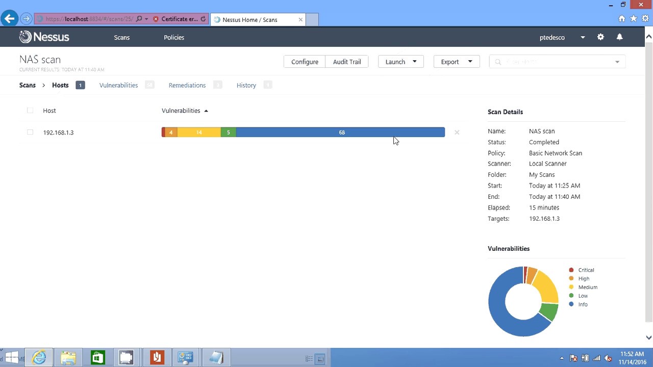The height and width of the screenshot is (367, 653).
Task: Click the Nessus logo
Action: [44, 37]
